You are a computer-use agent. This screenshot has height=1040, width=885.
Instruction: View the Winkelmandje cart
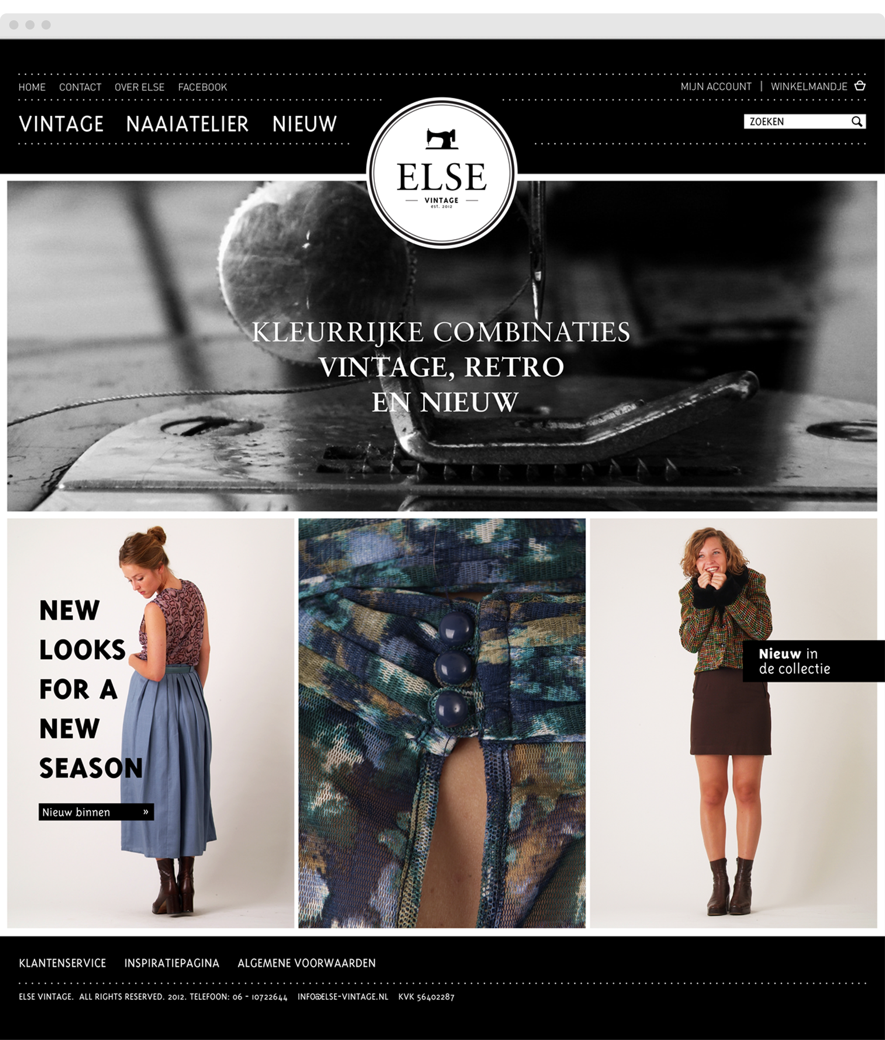(x=809, y=86)
